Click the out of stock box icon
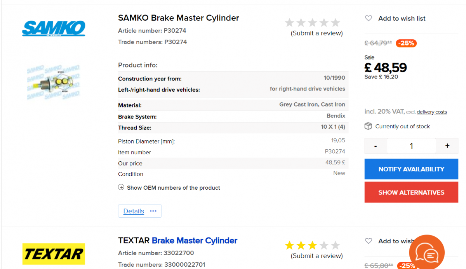466x269 pixels. pos(368,126)
